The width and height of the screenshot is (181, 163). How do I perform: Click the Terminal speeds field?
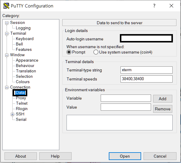point(147,79)
